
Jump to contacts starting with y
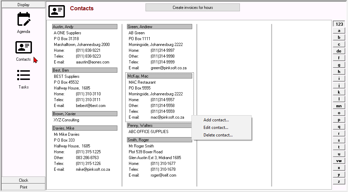tap(339, 175)
